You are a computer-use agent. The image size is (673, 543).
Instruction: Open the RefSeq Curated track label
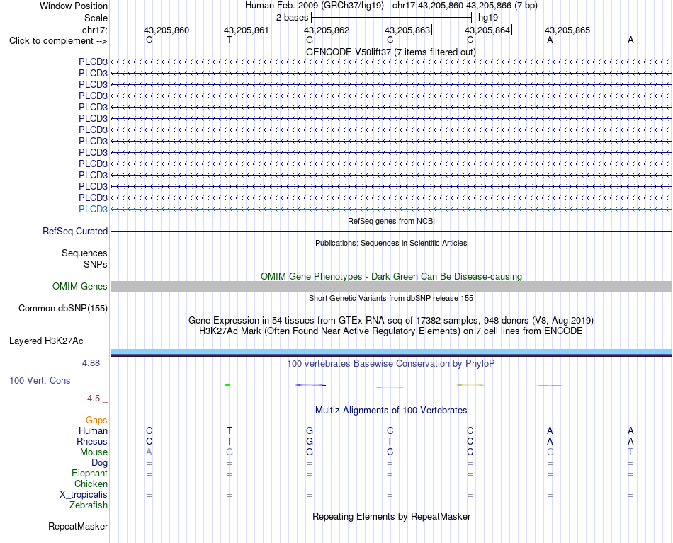pyautogui.click(x=75, y=232)
